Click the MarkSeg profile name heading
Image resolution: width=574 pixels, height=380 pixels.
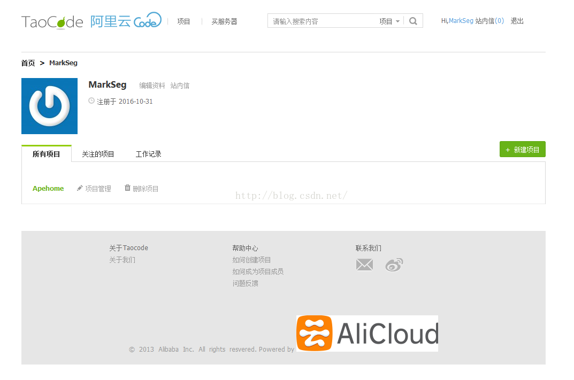[108, 85]
